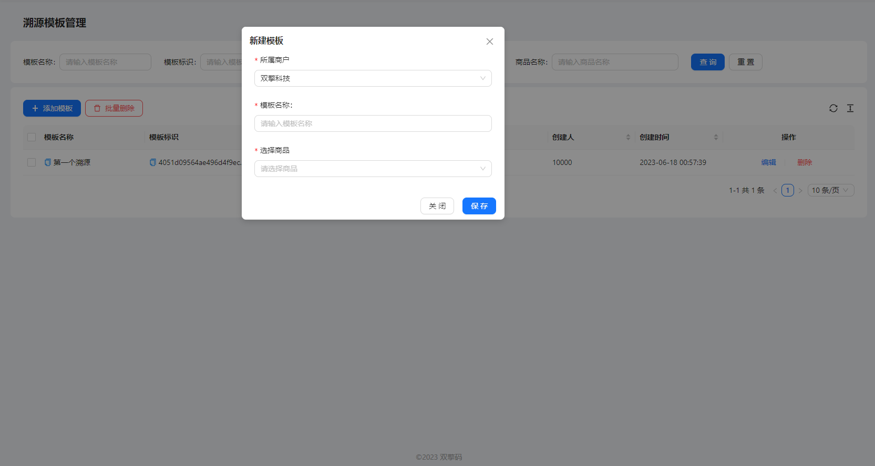The width and height of the screenshot is (875, 466).
Task: Check the 第一个溯源 row checkbox
Action: (32, 162)
